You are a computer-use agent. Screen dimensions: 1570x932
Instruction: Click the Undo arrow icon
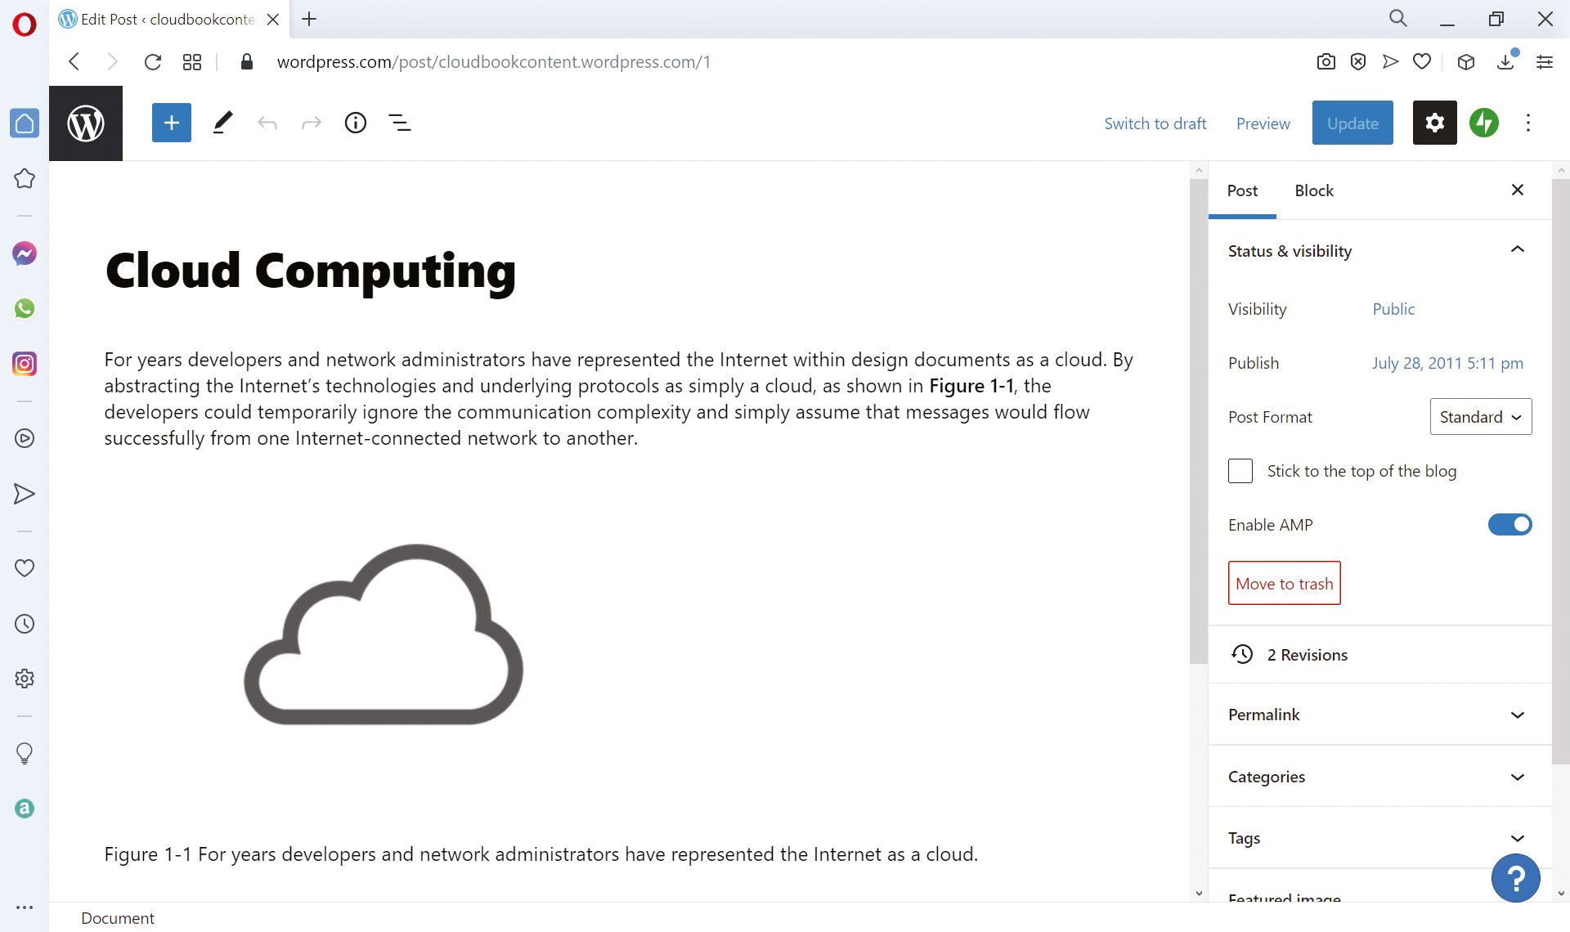(x=267, y=122)
